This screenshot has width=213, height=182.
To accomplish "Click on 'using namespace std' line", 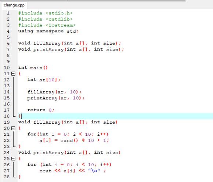I will coord(48,31).
